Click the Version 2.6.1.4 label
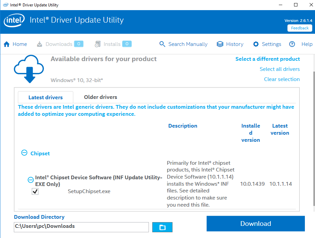Screen dimensions: 315x238 298,21
